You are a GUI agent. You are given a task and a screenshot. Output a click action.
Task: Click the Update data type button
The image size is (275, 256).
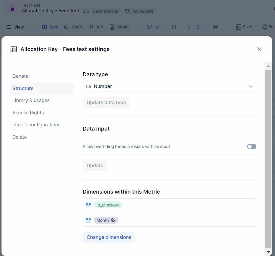(106, 102)
